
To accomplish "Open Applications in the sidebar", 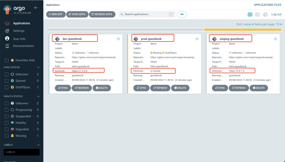I will point(21,23).
